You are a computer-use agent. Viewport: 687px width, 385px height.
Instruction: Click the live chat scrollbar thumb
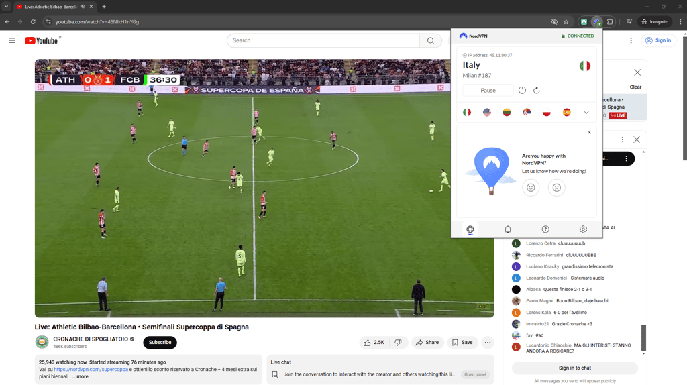point(643,337)
